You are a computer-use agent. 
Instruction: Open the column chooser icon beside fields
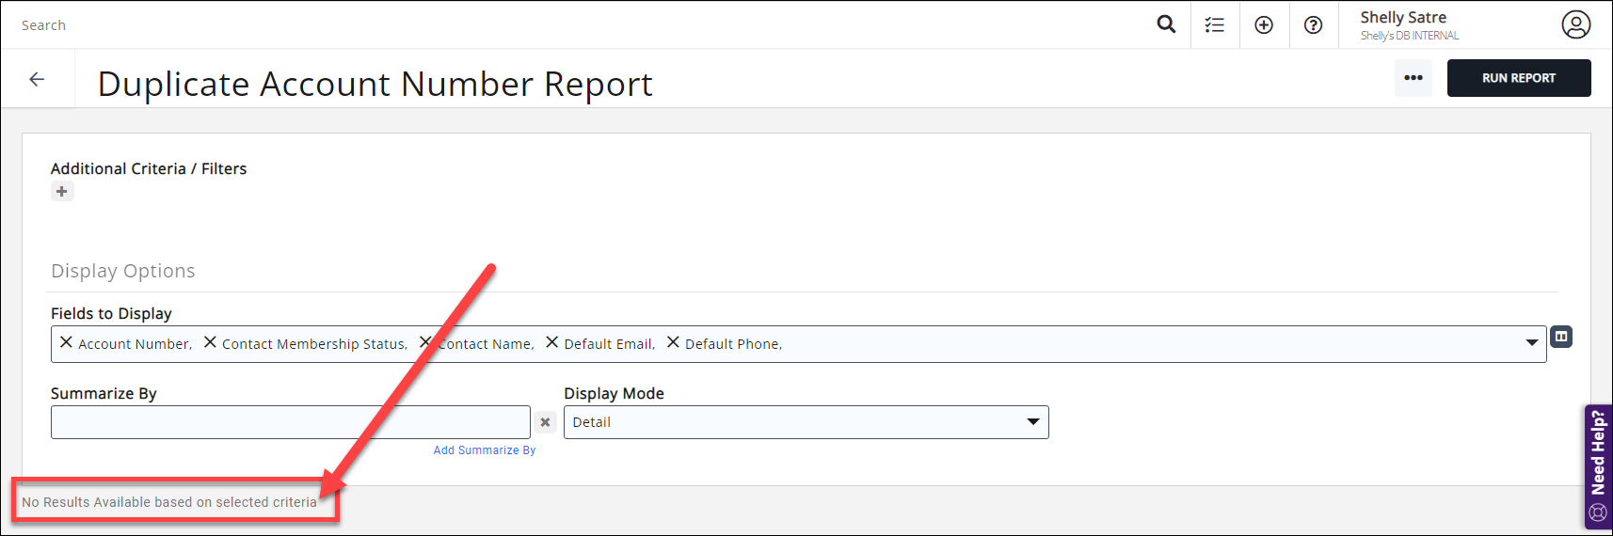click(1561, 337)
